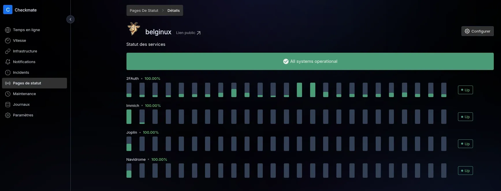Click the Infrastructure link icon
The image size is (501, 191).
coord(8,51)
